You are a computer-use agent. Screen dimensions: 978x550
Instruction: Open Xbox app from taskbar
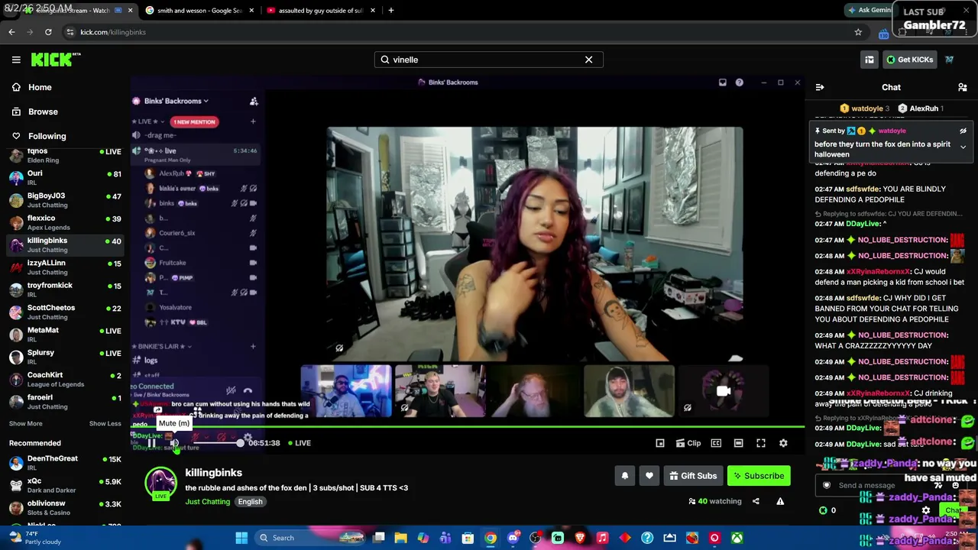(x=737, y=538)
